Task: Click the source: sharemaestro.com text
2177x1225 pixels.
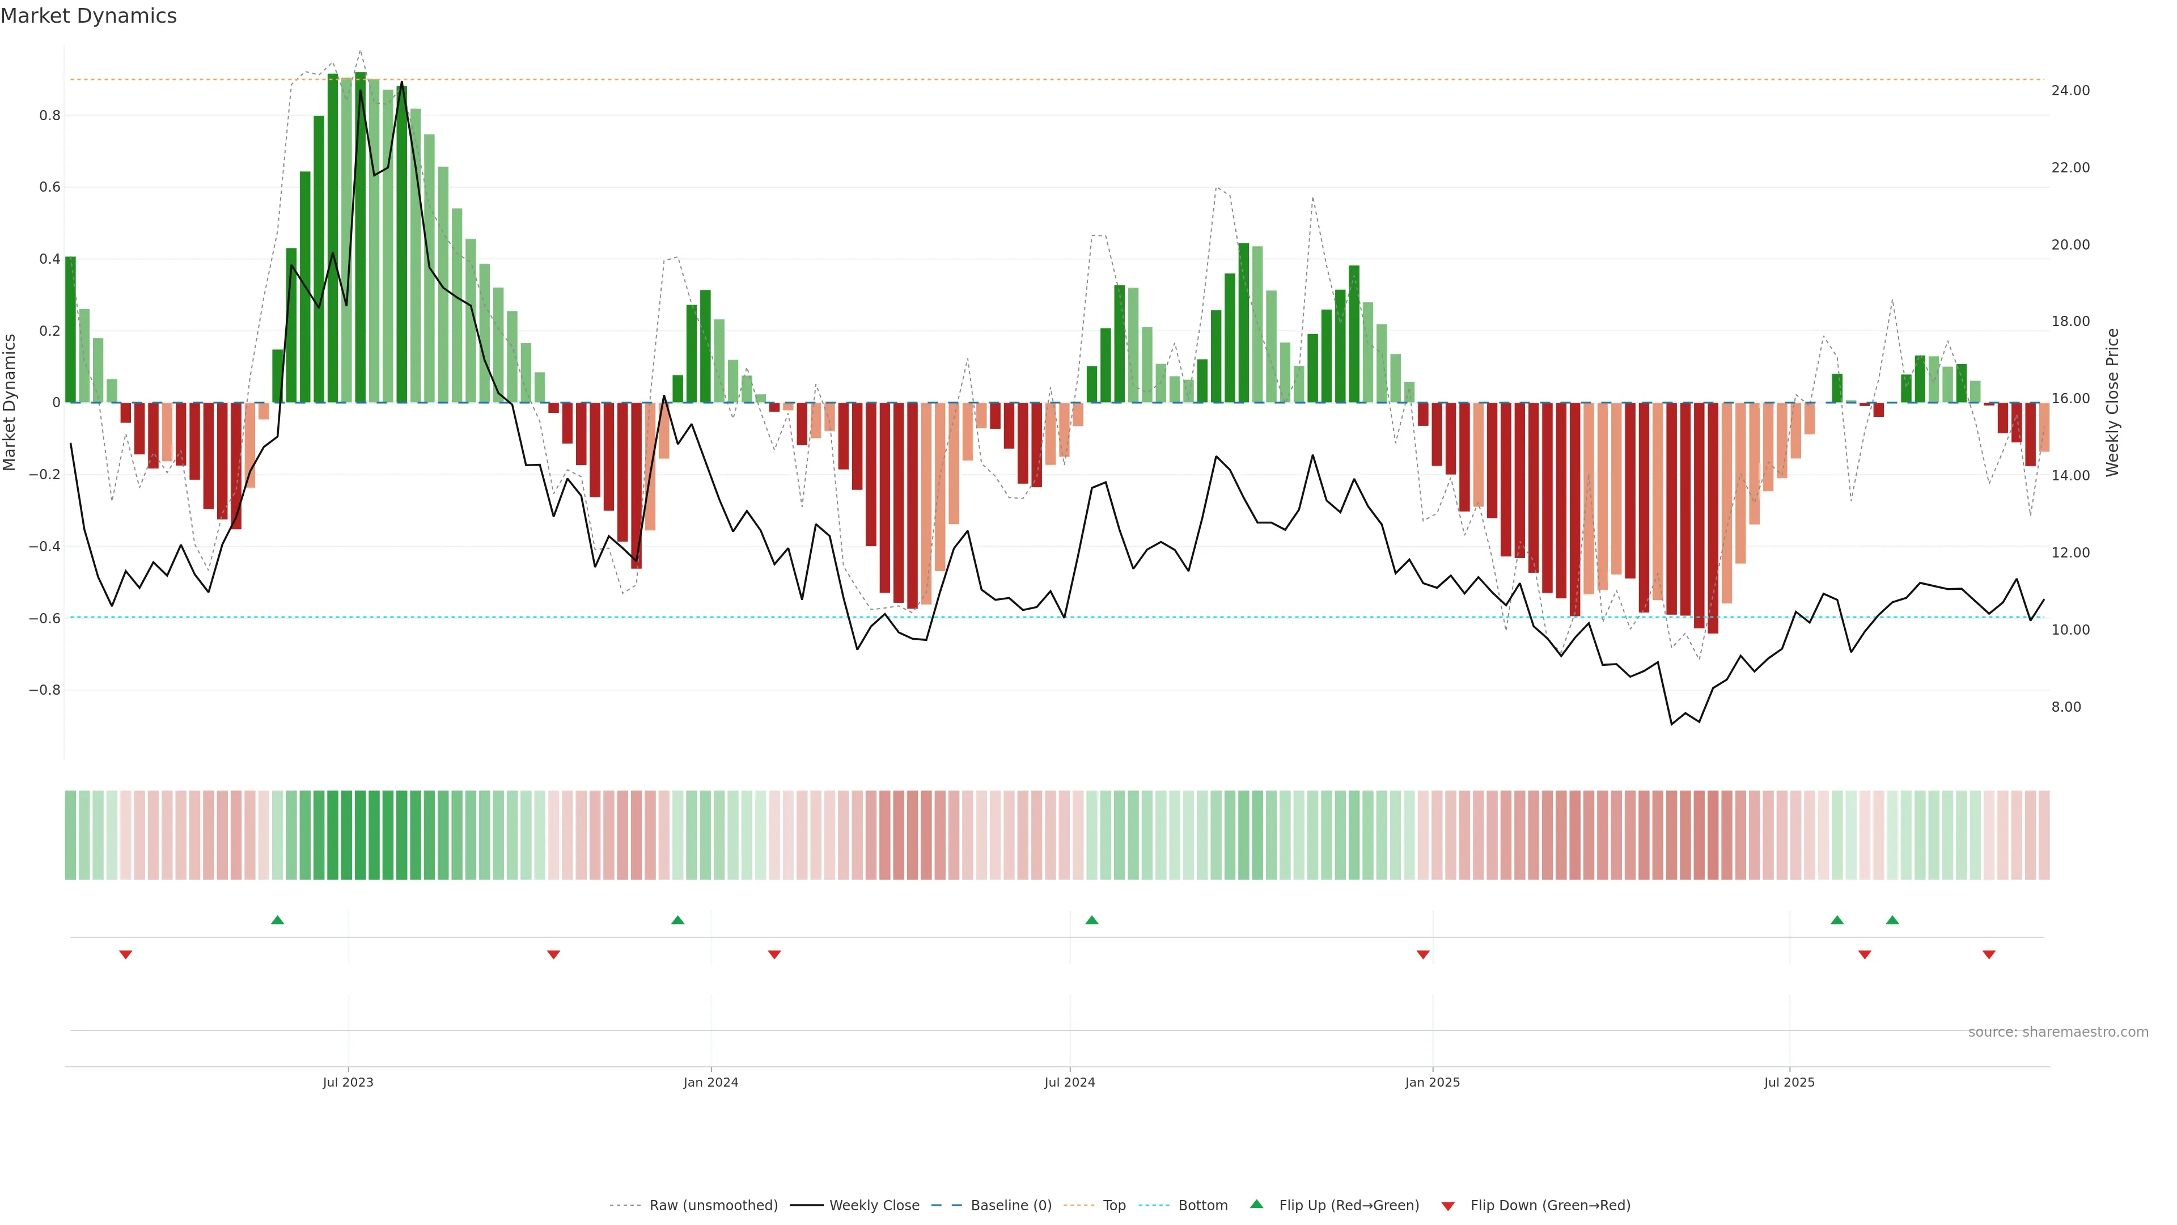Action: [2058, 1032]
